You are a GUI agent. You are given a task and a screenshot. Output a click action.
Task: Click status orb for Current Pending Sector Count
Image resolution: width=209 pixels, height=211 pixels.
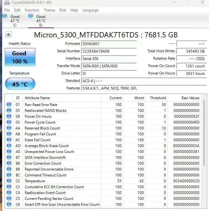(9, 198)
